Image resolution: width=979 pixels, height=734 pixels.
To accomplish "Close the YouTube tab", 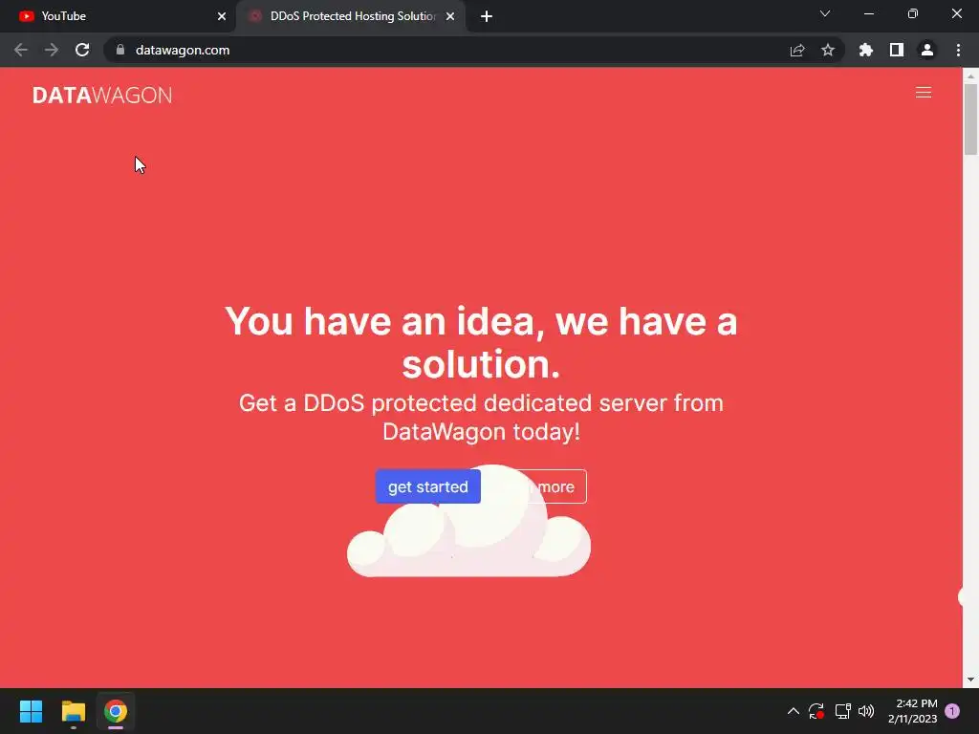I will (222, 16).
